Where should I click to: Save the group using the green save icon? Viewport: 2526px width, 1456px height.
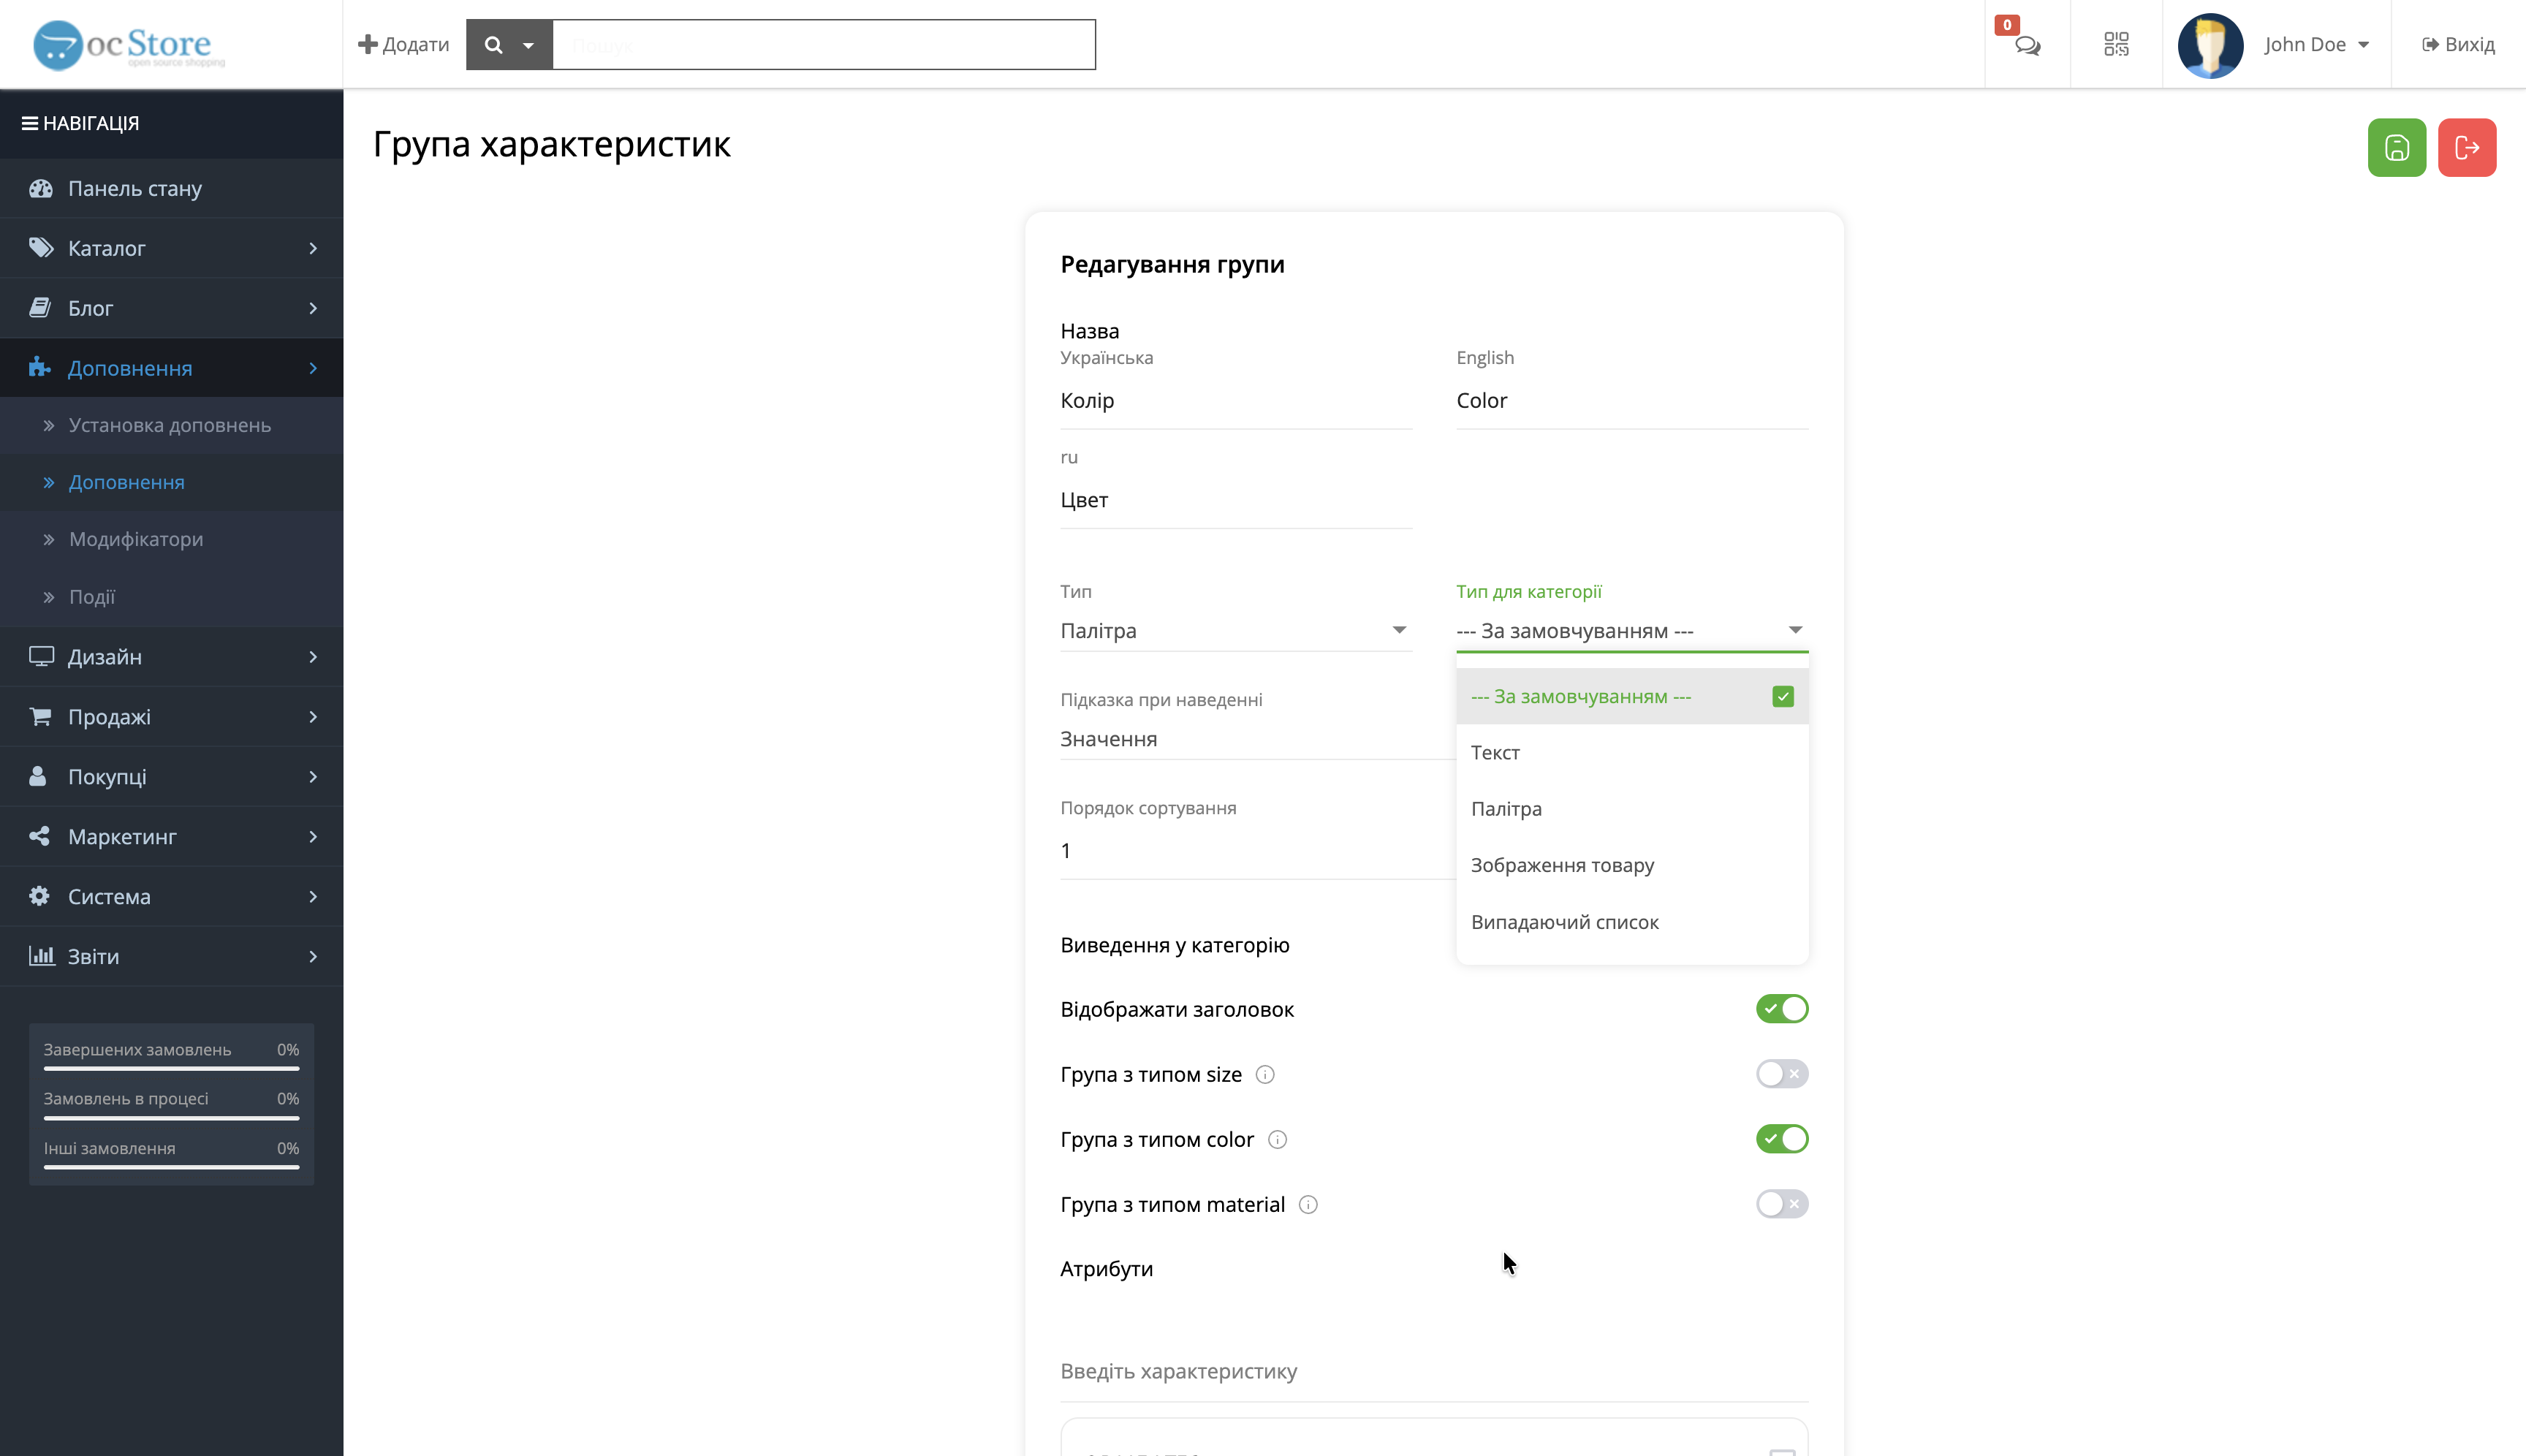pos(2396,147)
